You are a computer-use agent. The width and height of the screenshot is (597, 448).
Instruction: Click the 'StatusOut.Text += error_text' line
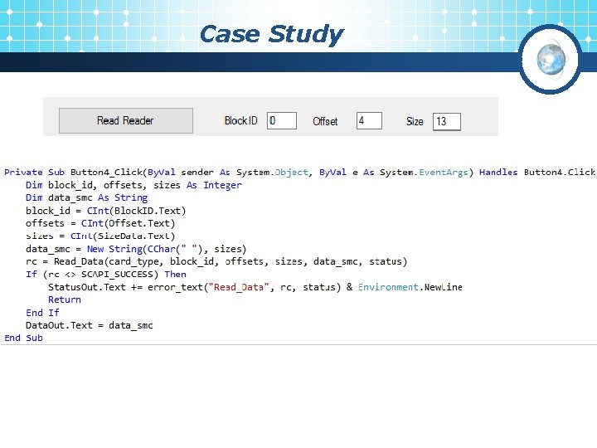click(255, 287)
